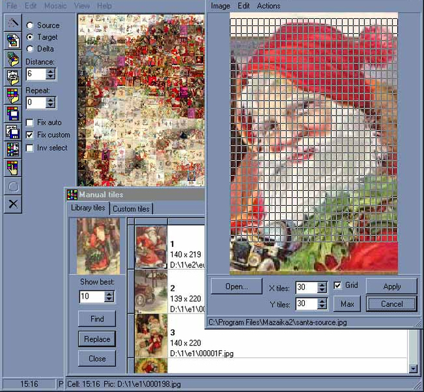Image resolution: width=424 pixels, height=392 pixels.
Task: Save picture via sketch and floppy icon
Action: tap(12, 131)
